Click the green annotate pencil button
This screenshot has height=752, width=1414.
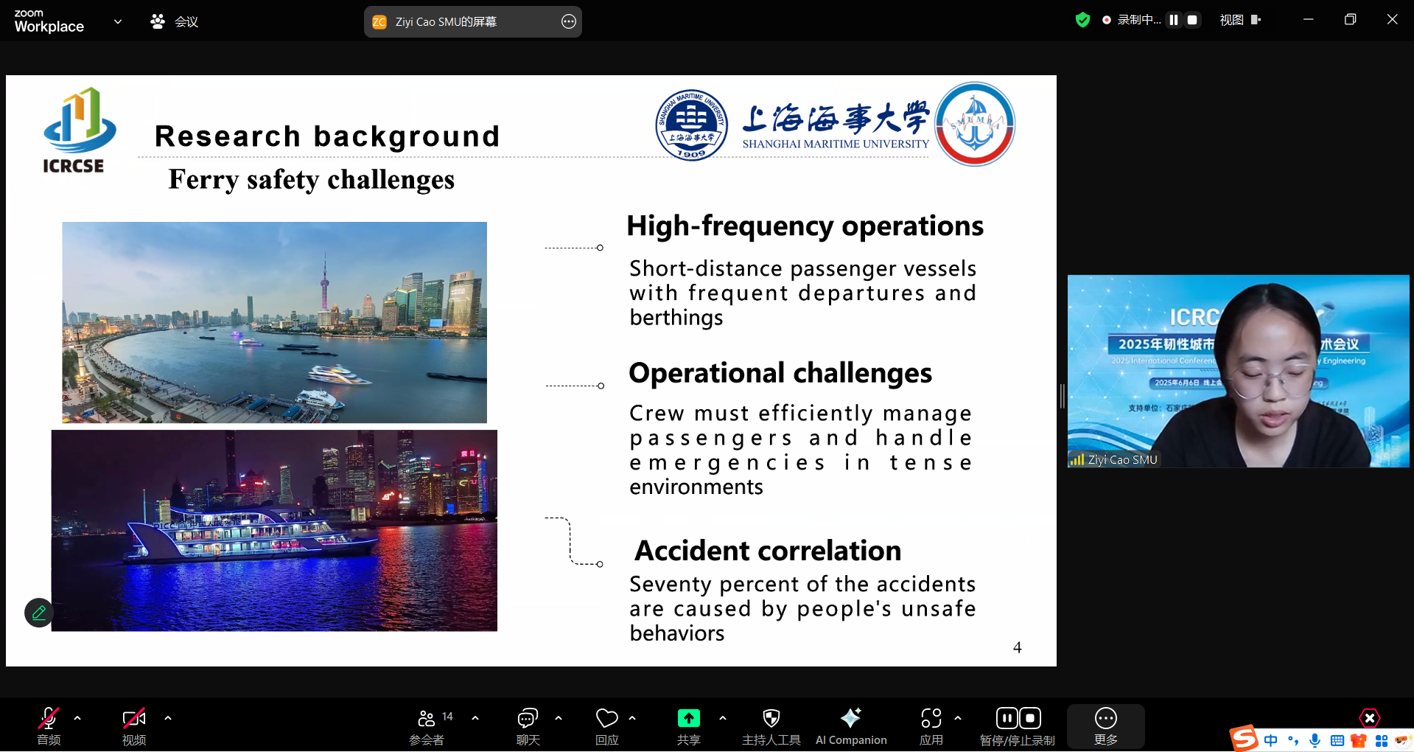coord(39,613)
